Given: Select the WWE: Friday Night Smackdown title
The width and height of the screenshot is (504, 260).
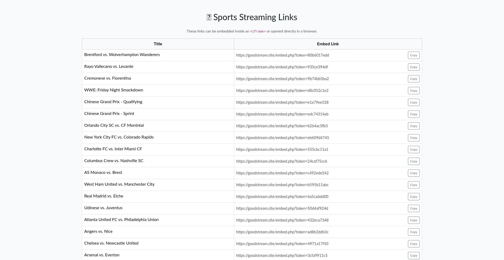Looking at the screenshot, I should pos(114,90).
